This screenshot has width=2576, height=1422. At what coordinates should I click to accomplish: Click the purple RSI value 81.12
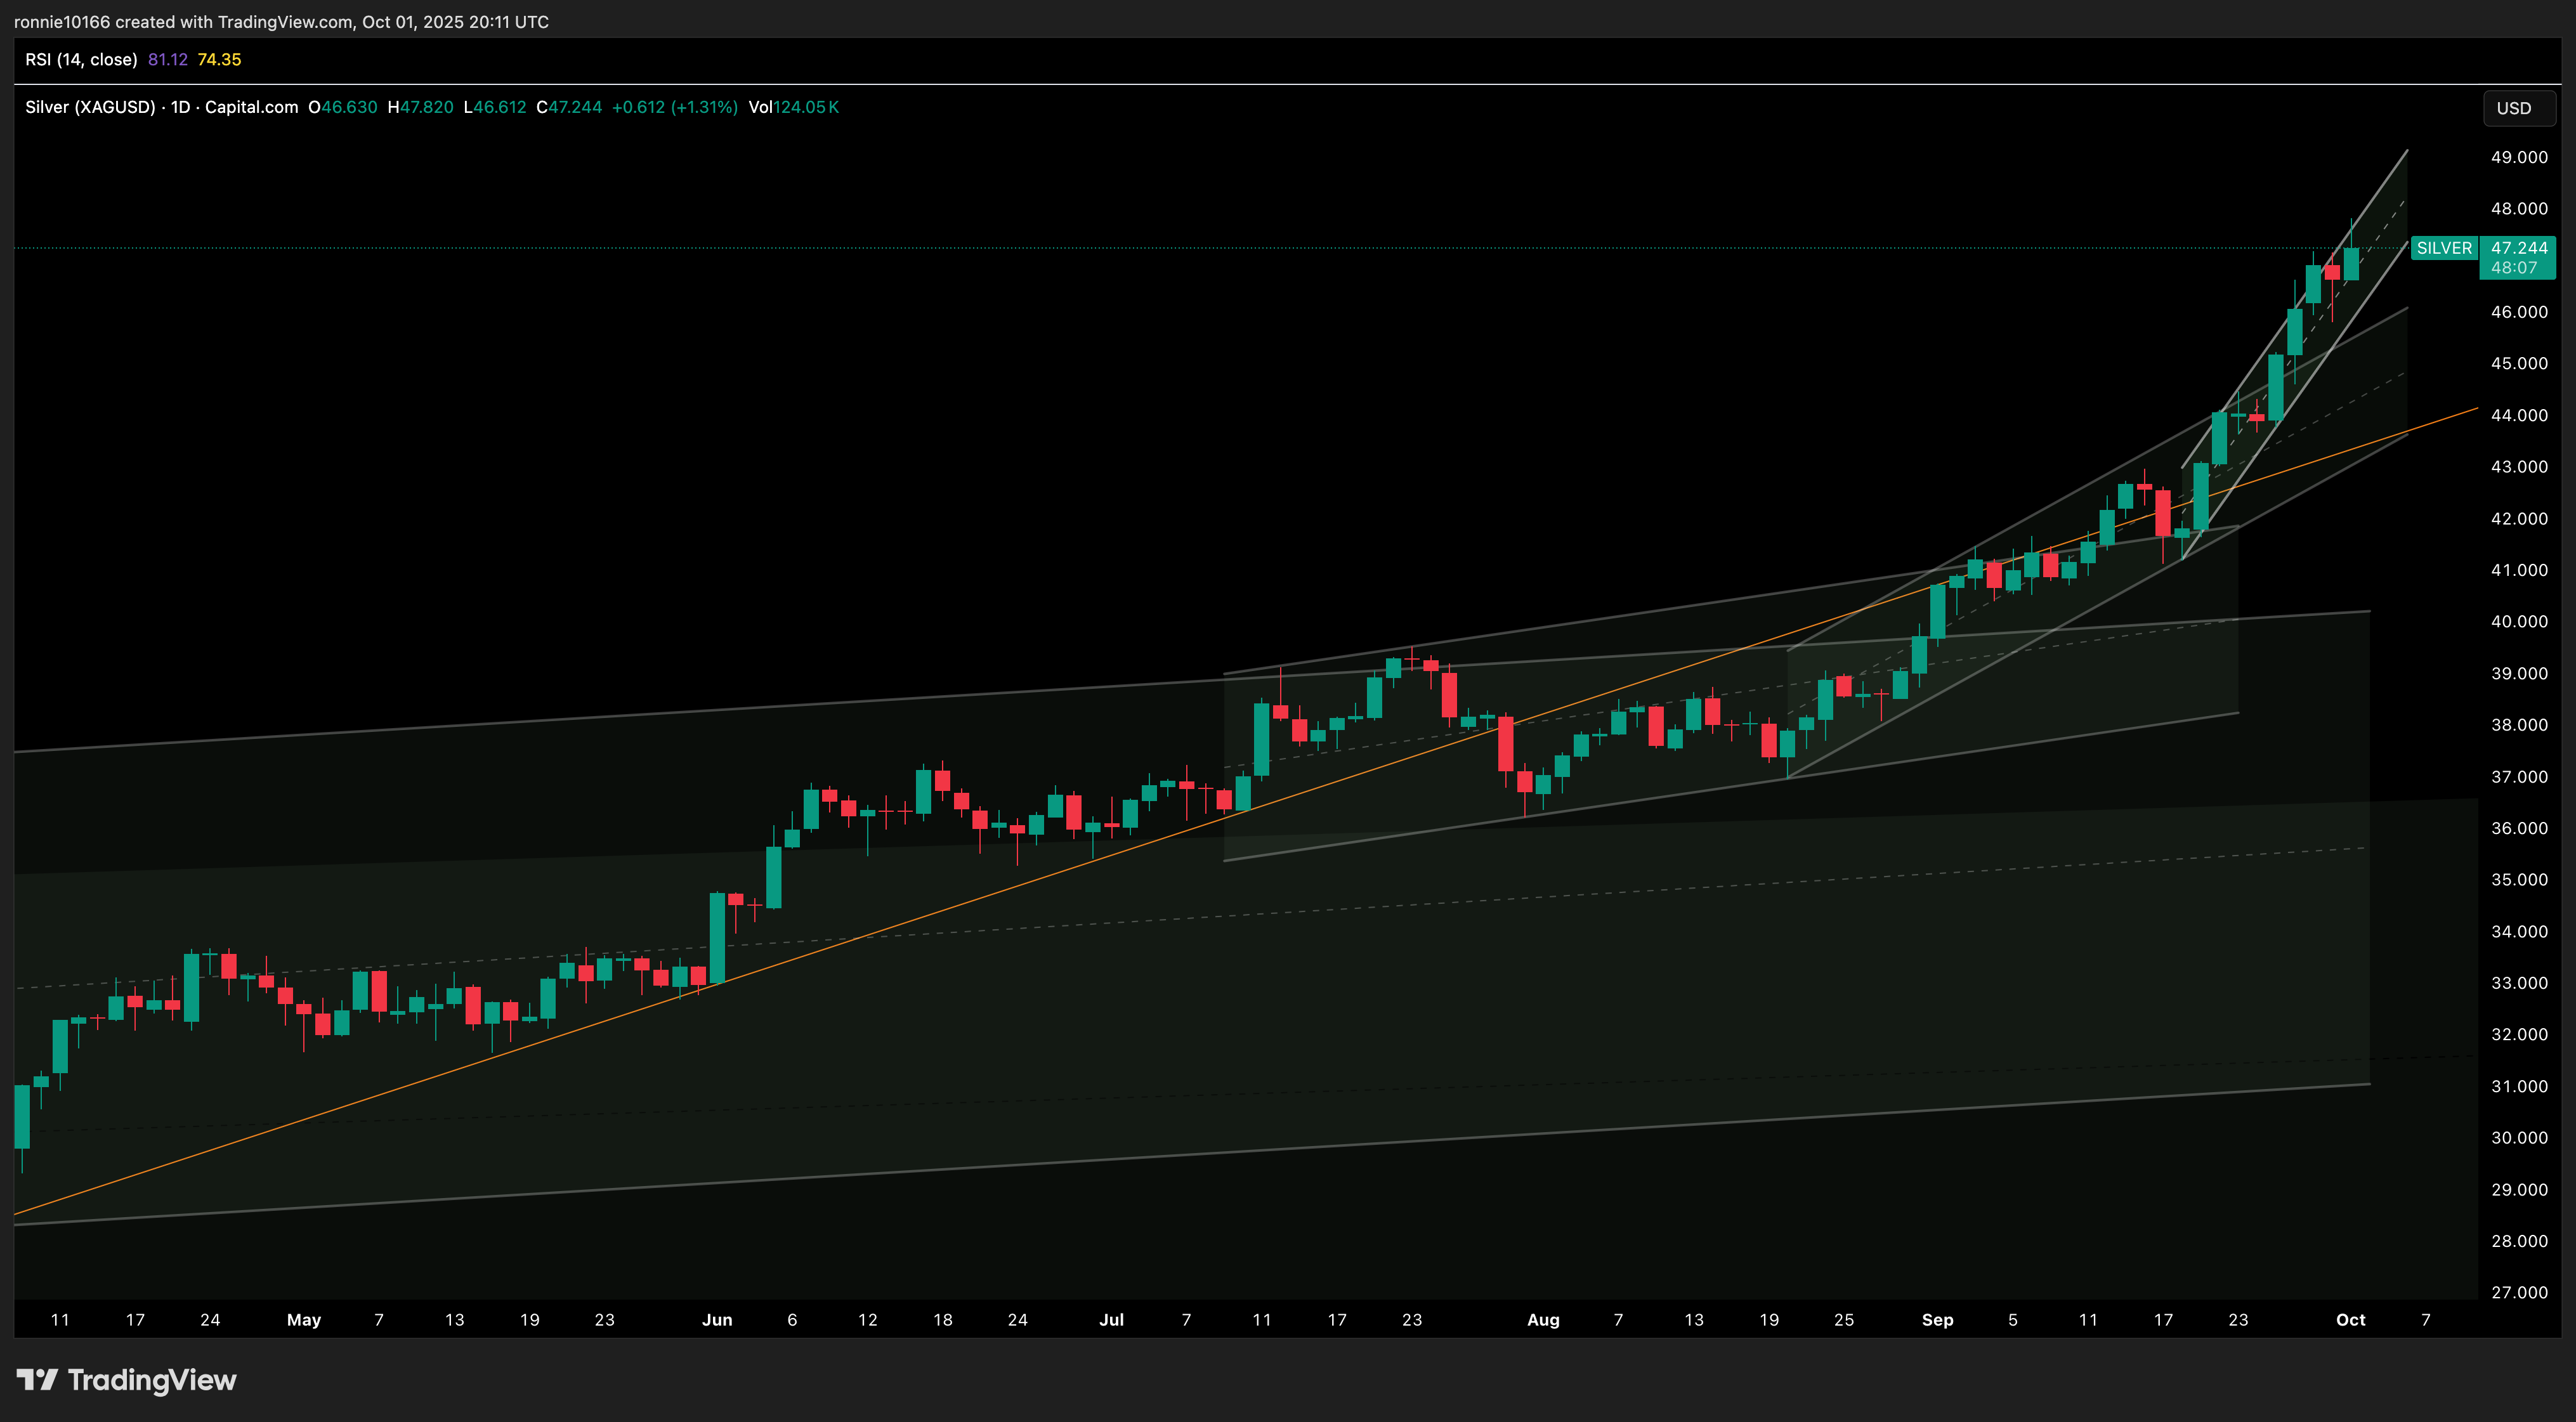(167, 59)
